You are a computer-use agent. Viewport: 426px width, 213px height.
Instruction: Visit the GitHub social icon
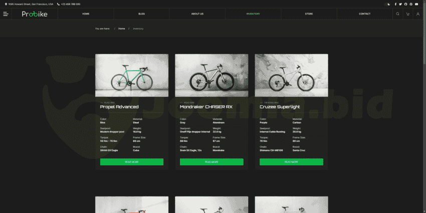tap(405, 4)
